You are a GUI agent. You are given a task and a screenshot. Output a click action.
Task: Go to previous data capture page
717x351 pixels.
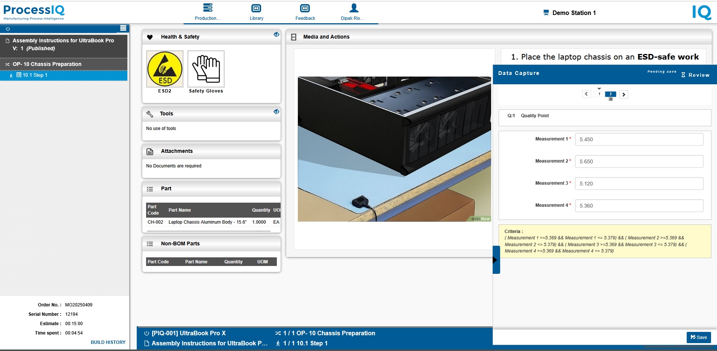tap(587, 94)
